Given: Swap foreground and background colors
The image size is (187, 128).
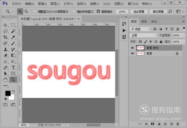Looking at the screenshot, I should point(14,91).
